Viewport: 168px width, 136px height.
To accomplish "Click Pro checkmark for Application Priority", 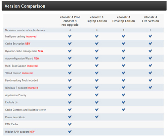I will point(70,95).
